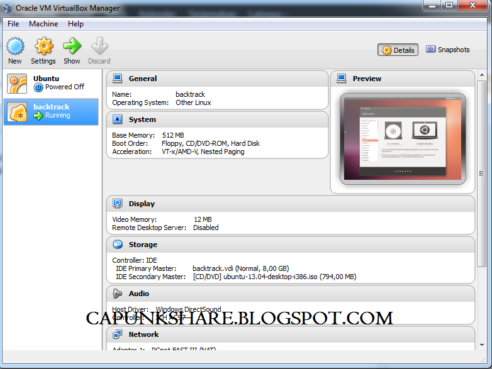Image resolution: width=492 pixels, height=369 pixels.
Task: Click the General section header title
Action: [x=143, y=79]
